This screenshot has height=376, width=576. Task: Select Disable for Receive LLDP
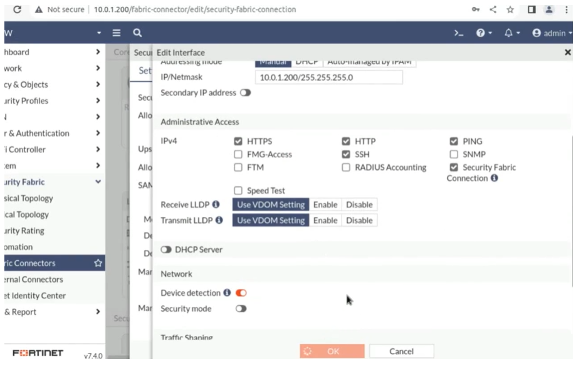click(359, 204)
